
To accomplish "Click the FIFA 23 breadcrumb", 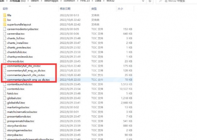I will [x=85, y=1].
